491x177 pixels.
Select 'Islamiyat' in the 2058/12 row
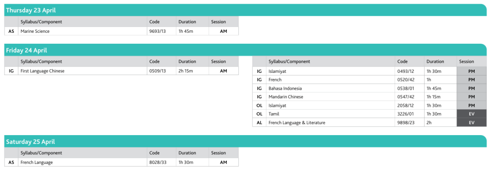click(331, 106)
